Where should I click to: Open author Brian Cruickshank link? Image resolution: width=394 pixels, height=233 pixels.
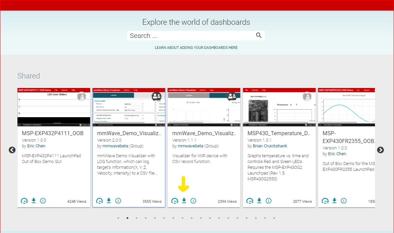pos(270,146)
